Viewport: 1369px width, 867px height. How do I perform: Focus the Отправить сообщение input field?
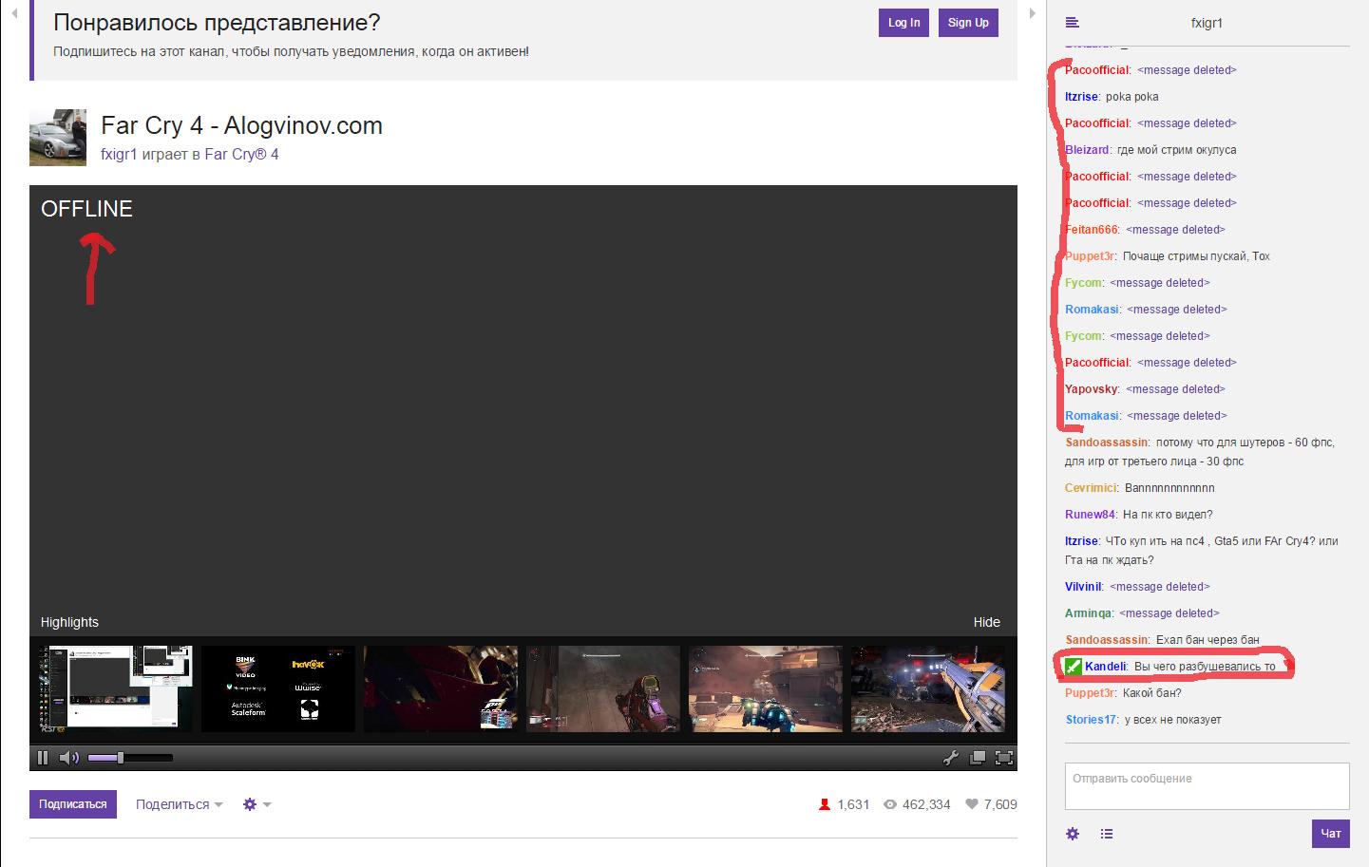(x=1207, y=786)
